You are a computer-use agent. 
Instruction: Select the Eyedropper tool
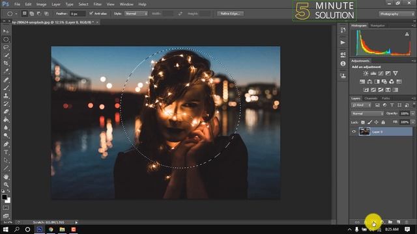point(6,71)
